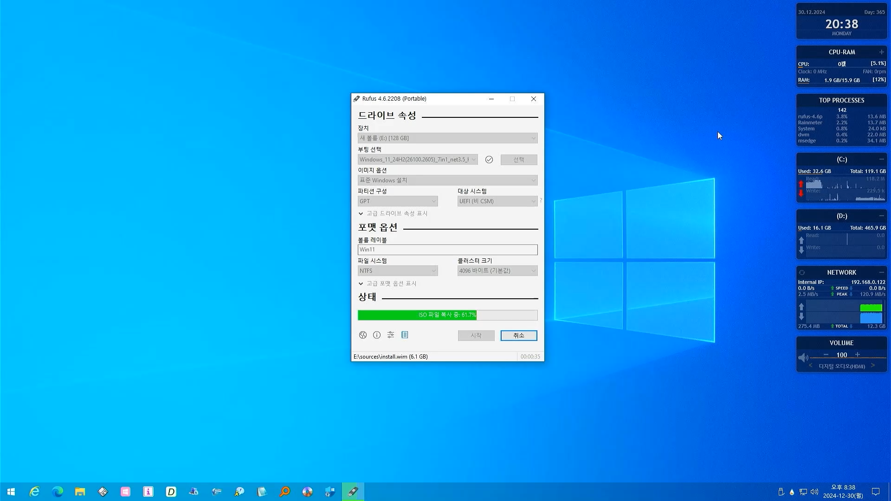
Task: Click the 20:38 clock widget
Action: tap(841, 24)
